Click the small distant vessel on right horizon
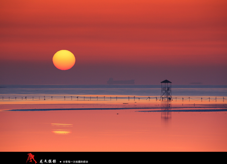This screenshot has width=227, height=164. (196, 84)
